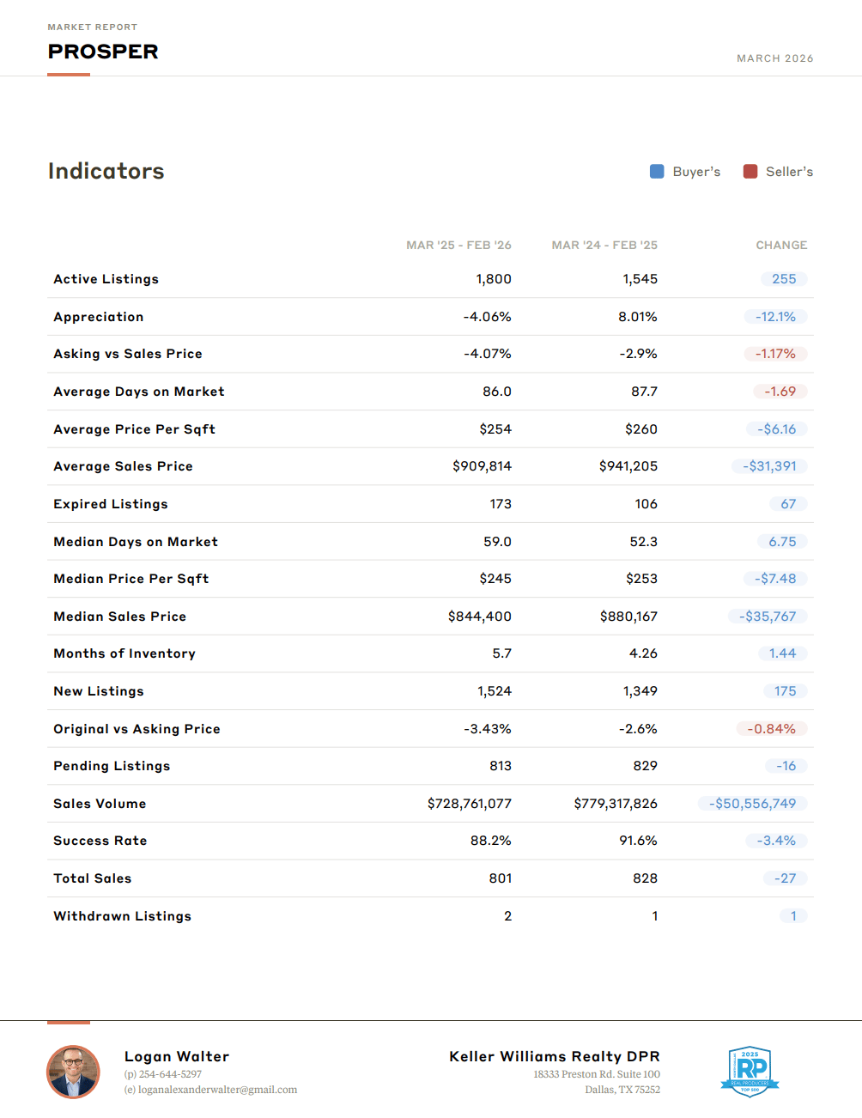
Task: Click the blue Buyer's legend swatch
Action: 657,172
